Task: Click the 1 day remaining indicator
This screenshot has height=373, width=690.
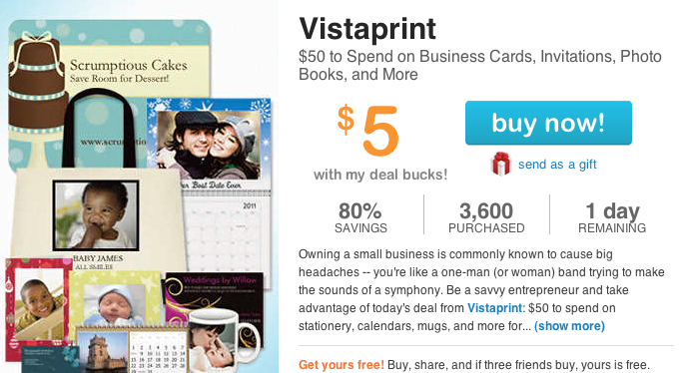Action: coord(612,217)
